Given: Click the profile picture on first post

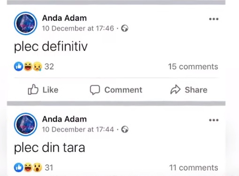Looking at the screenshot, I should (26, 24).
